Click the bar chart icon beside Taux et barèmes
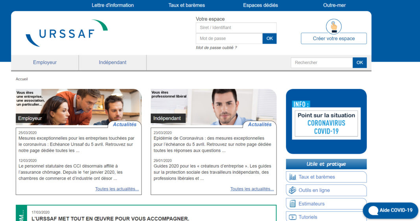The image size is (420, 221). (293, 177)
